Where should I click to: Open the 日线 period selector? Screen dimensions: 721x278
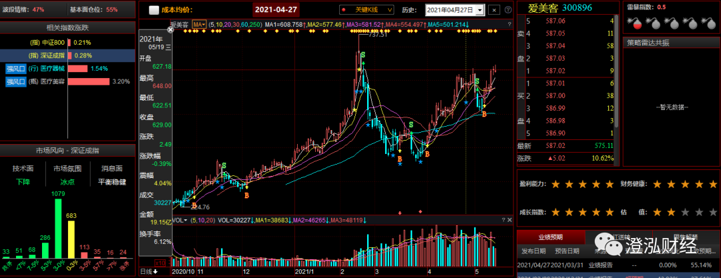click(x=148, y=271)
